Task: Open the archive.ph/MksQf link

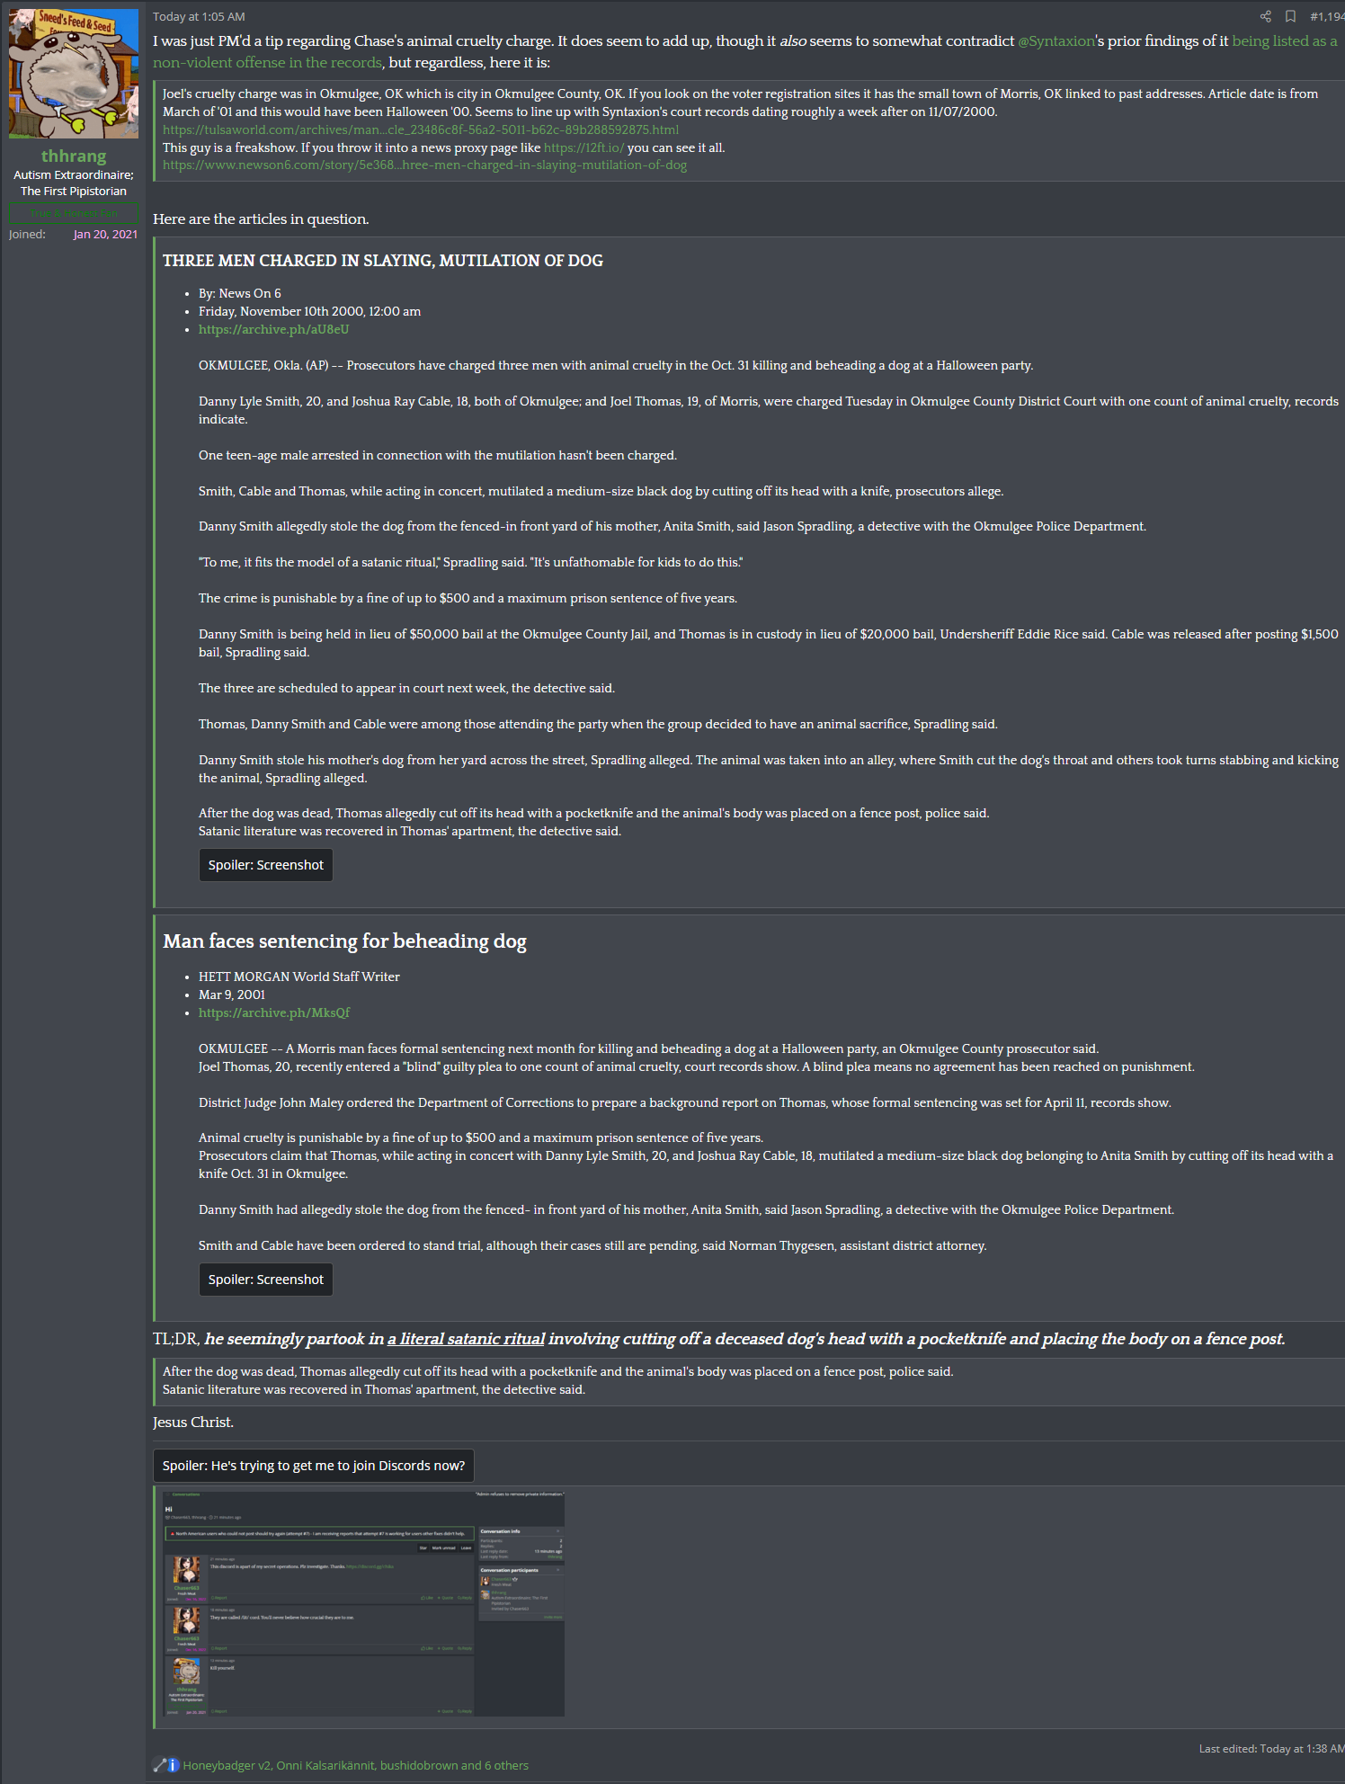Action: click(x=274, y=1012)
